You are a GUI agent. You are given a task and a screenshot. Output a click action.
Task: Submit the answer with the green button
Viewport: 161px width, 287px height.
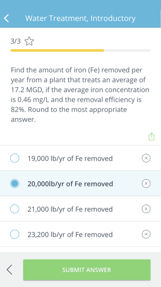pos(87,270)
